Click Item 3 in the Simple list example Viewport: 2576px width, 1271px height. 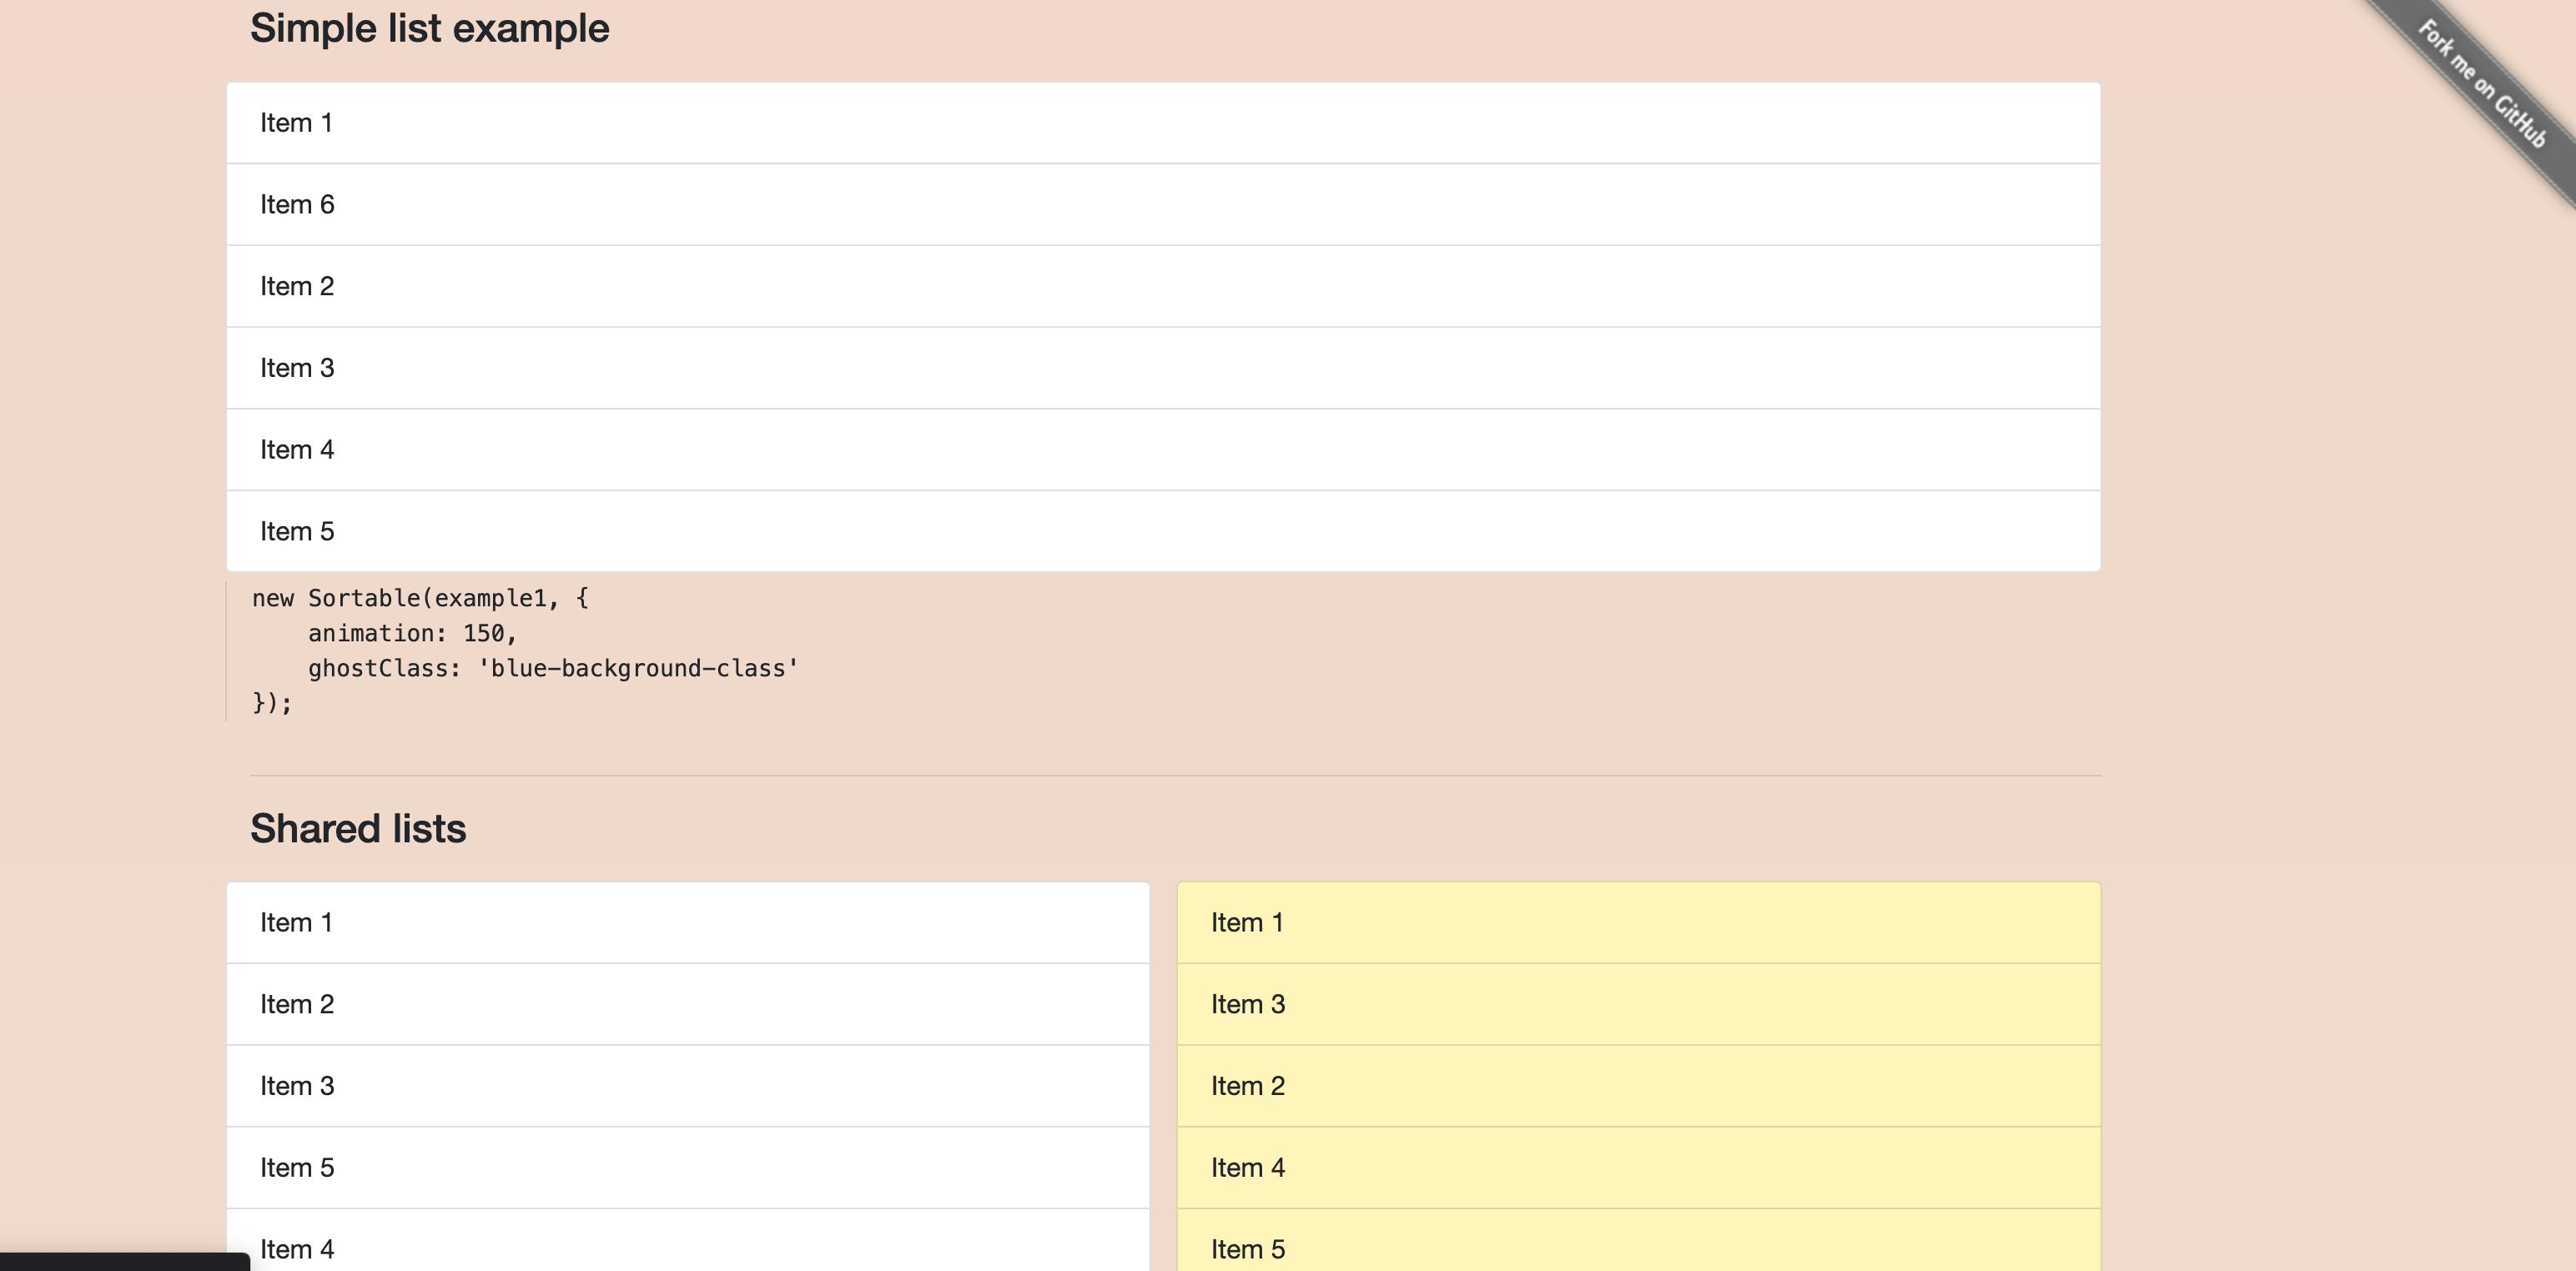click(1163, 368)
